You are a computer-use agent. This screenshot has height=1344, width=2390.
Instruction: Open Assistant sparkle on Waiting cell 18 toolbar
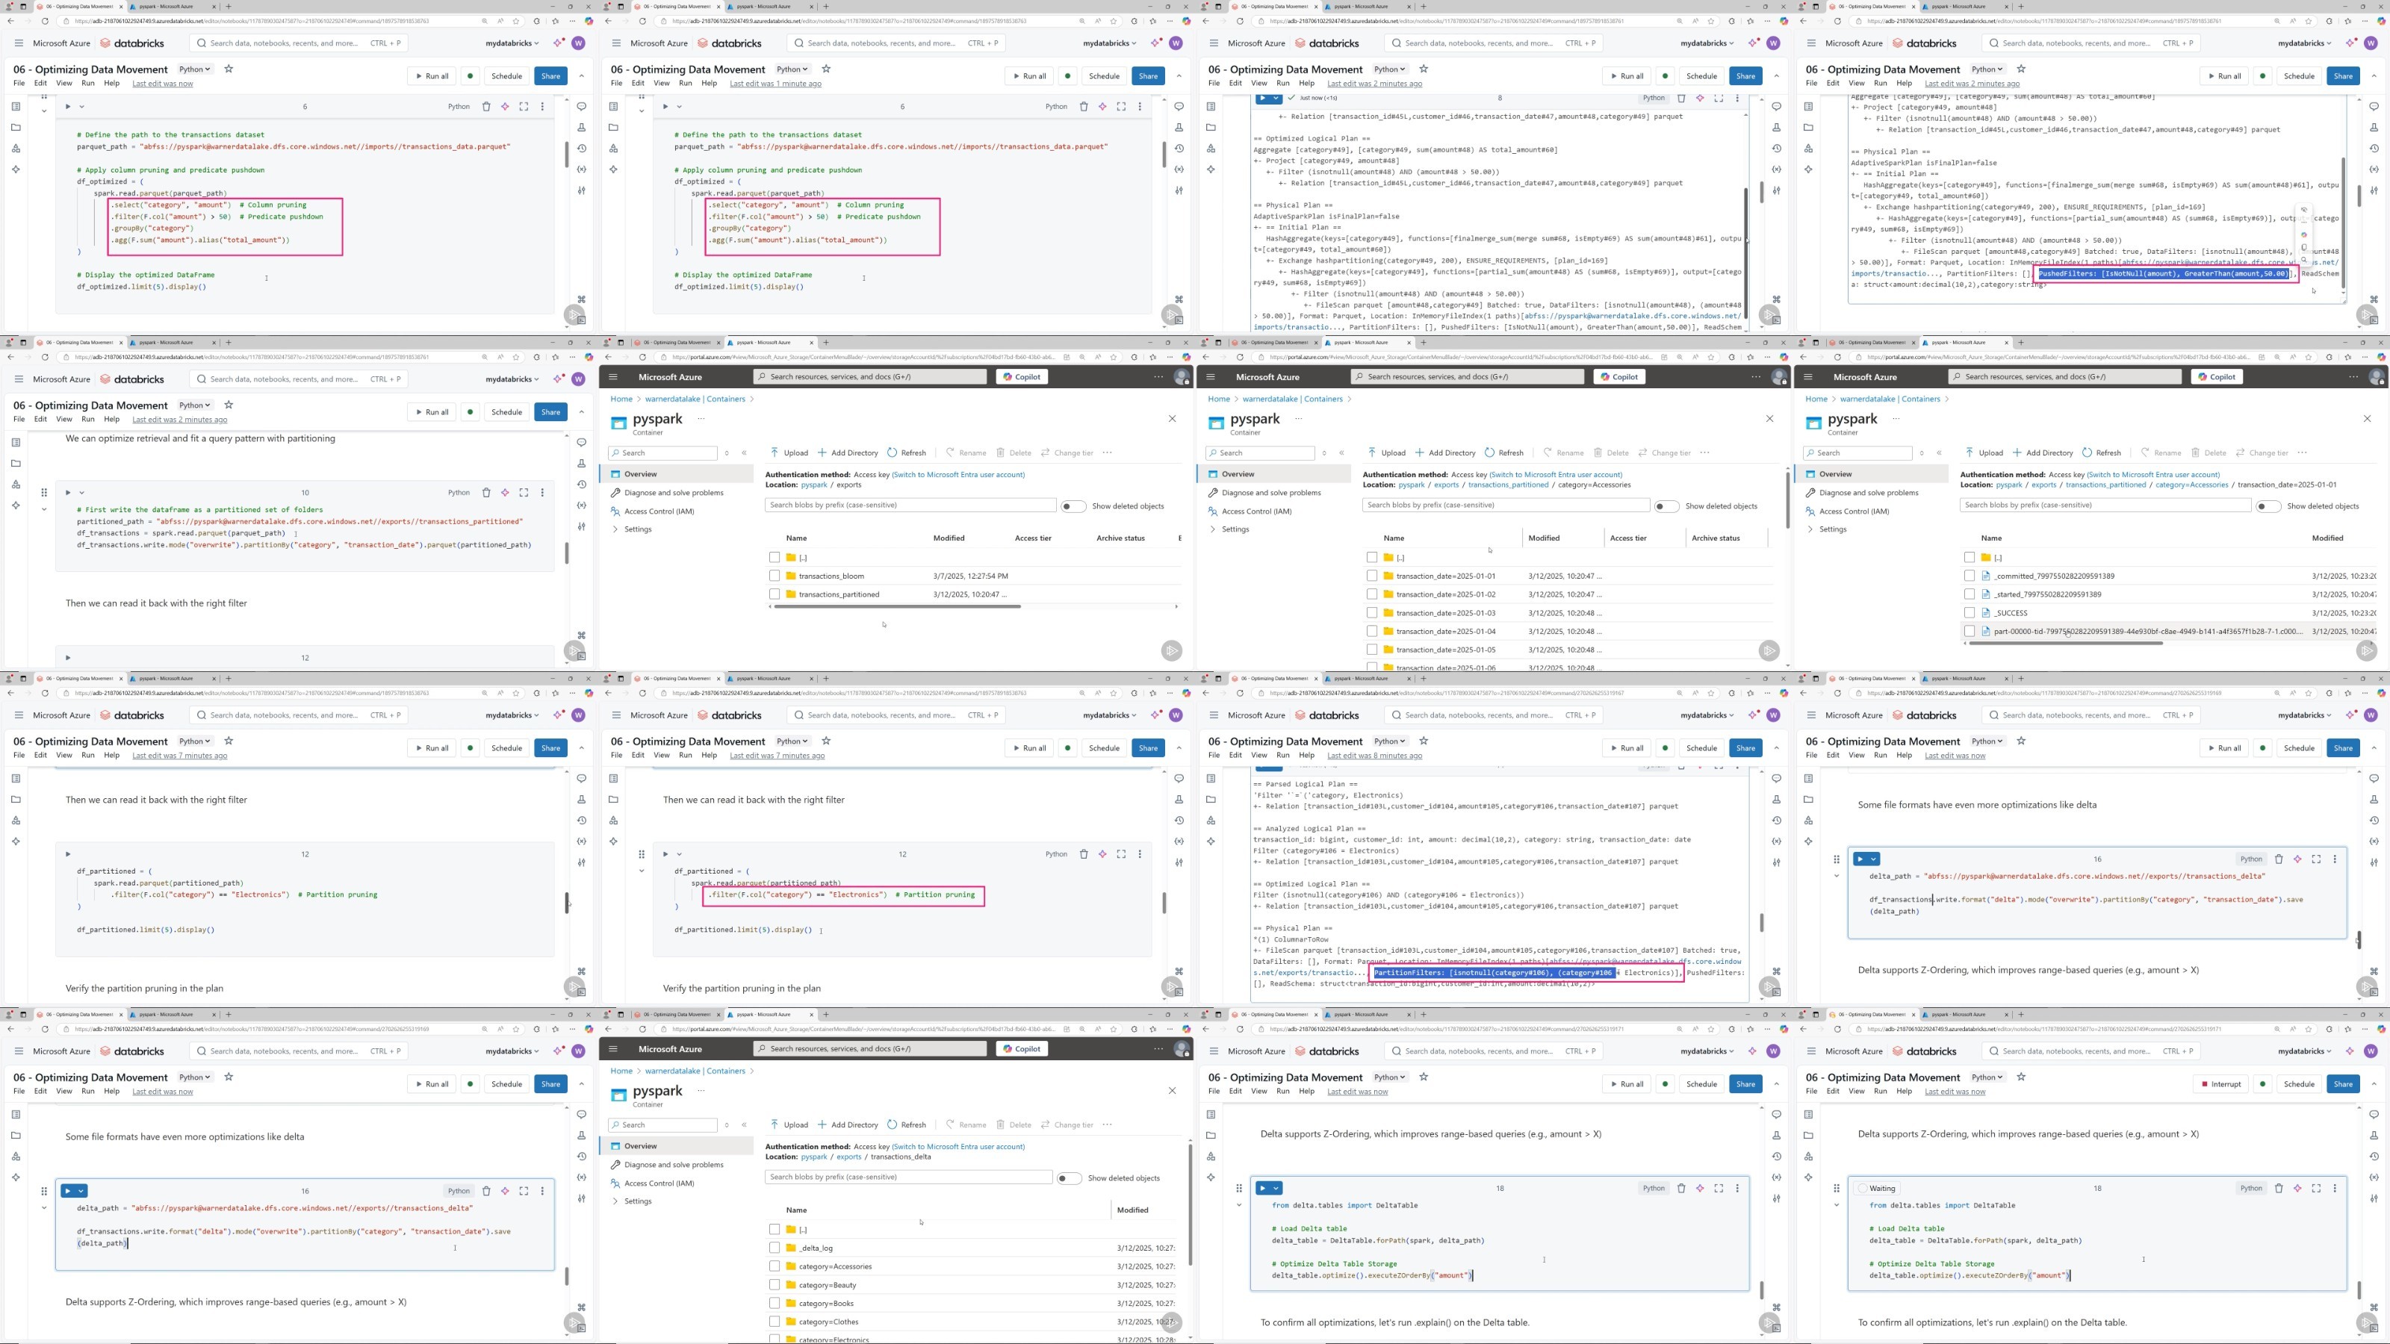[2297, 1188]
